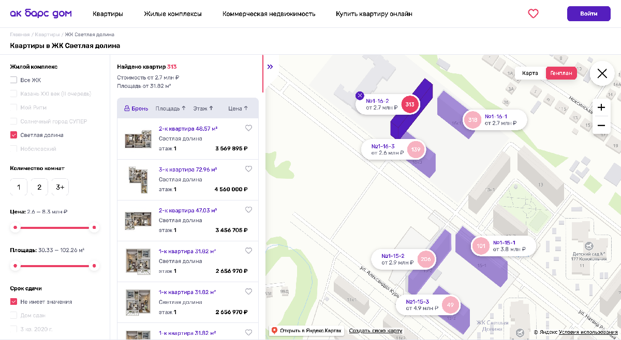Click the 206 marker on building 1-15-2
Viewport: 621px width, 340px height.
click(x=426, y=259)
